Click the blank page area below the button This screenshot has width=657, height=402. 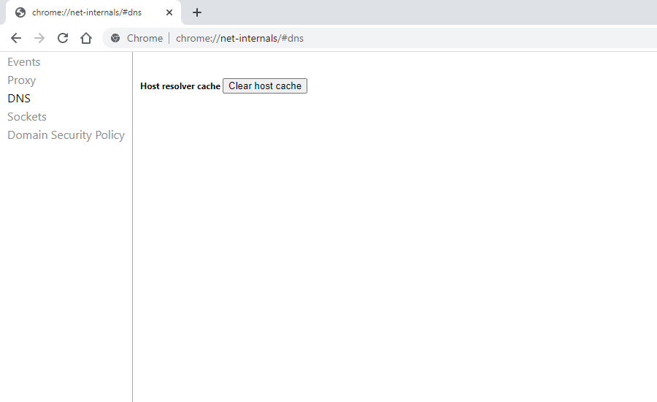point(394,241)
